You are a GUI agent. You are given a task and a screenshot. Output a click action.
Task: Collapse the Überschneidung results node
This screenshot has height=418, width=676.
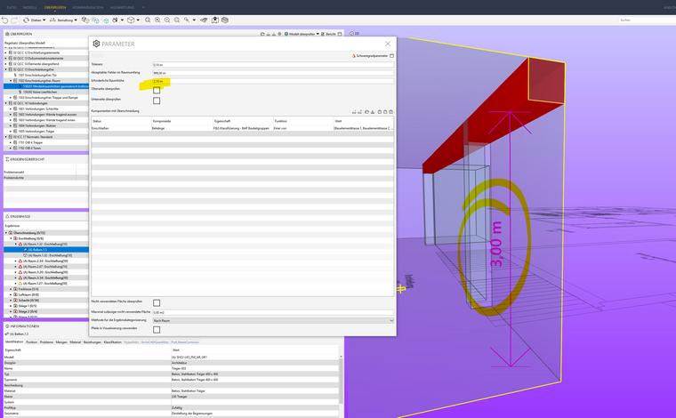point(6,233)
